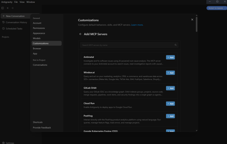The width and height of the screenshot is (227, 144).
Task: Click the Cloud Run server title
Action: click(89, 103)
